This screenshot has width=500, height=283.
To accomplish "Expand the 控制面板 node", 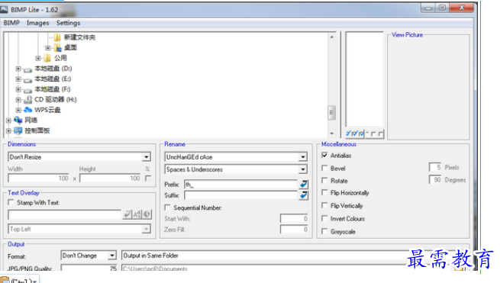I will [x=8, y=130].
